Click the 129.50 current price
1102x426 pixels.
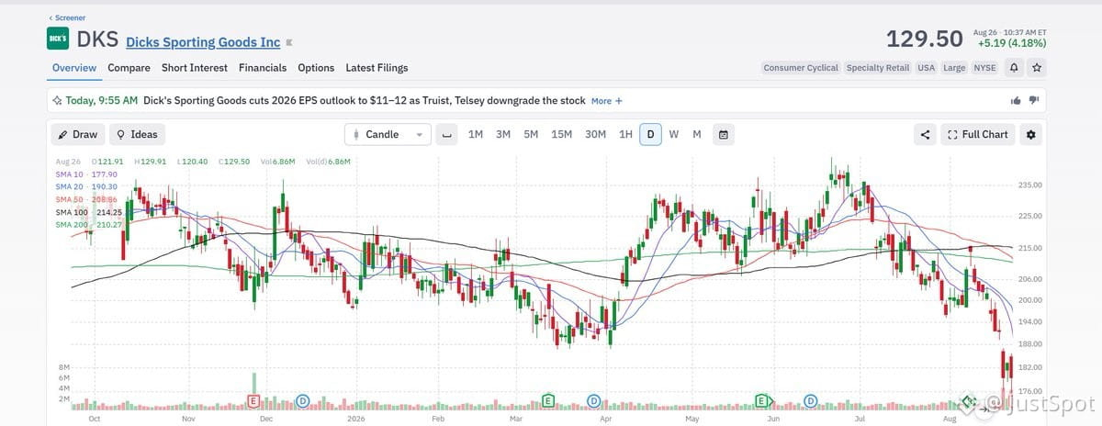(x=924, y=39)
